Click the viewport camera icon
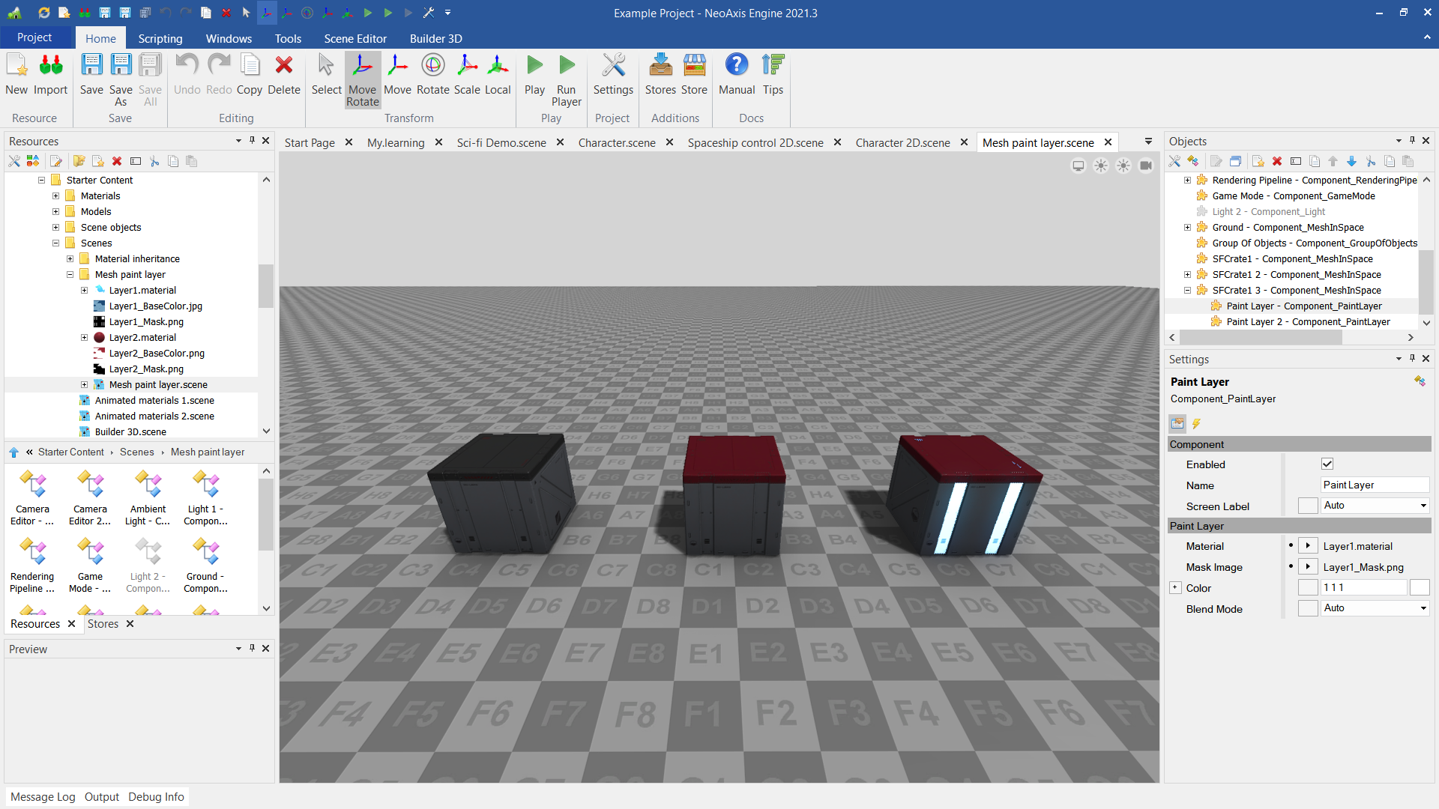Viewport: 1439px width, 809px height. [1145, 166]
